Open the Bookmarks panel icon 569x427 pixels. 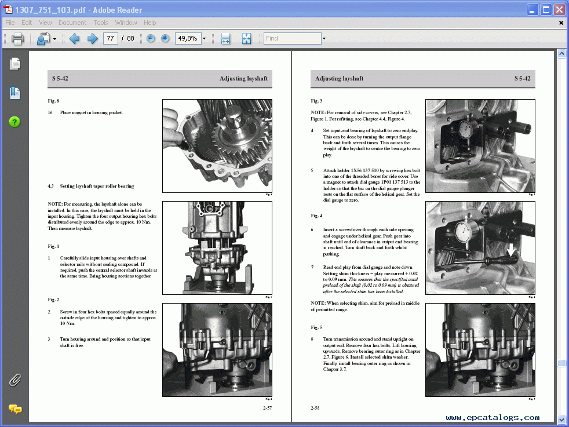14,93
